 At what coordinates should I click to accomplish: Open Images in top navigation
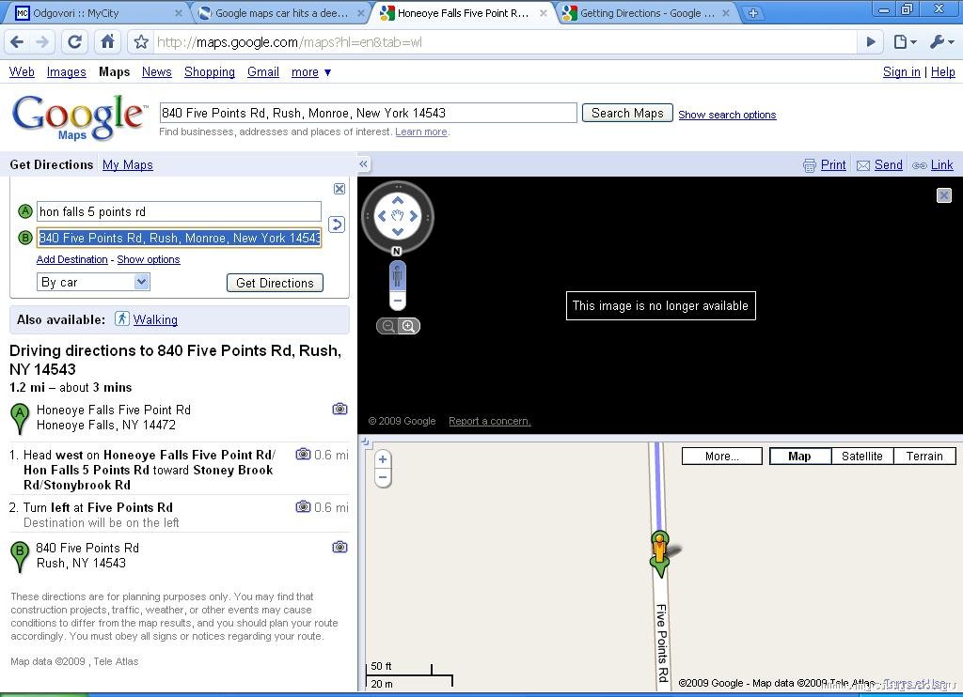[x=67, y=71]
